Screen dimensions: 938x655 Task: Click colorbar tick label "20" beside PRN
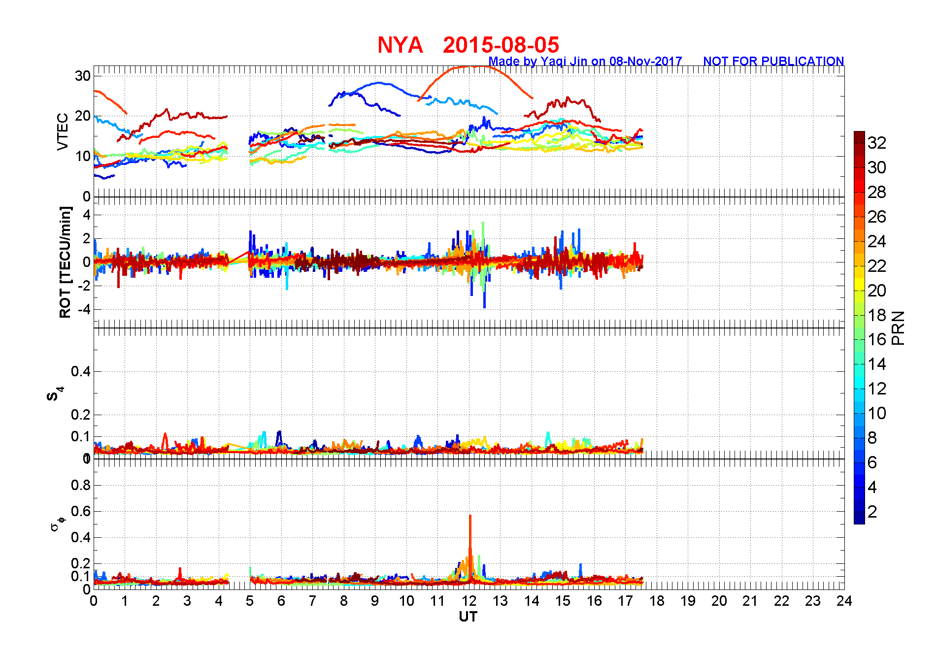(x=877, y=291)
